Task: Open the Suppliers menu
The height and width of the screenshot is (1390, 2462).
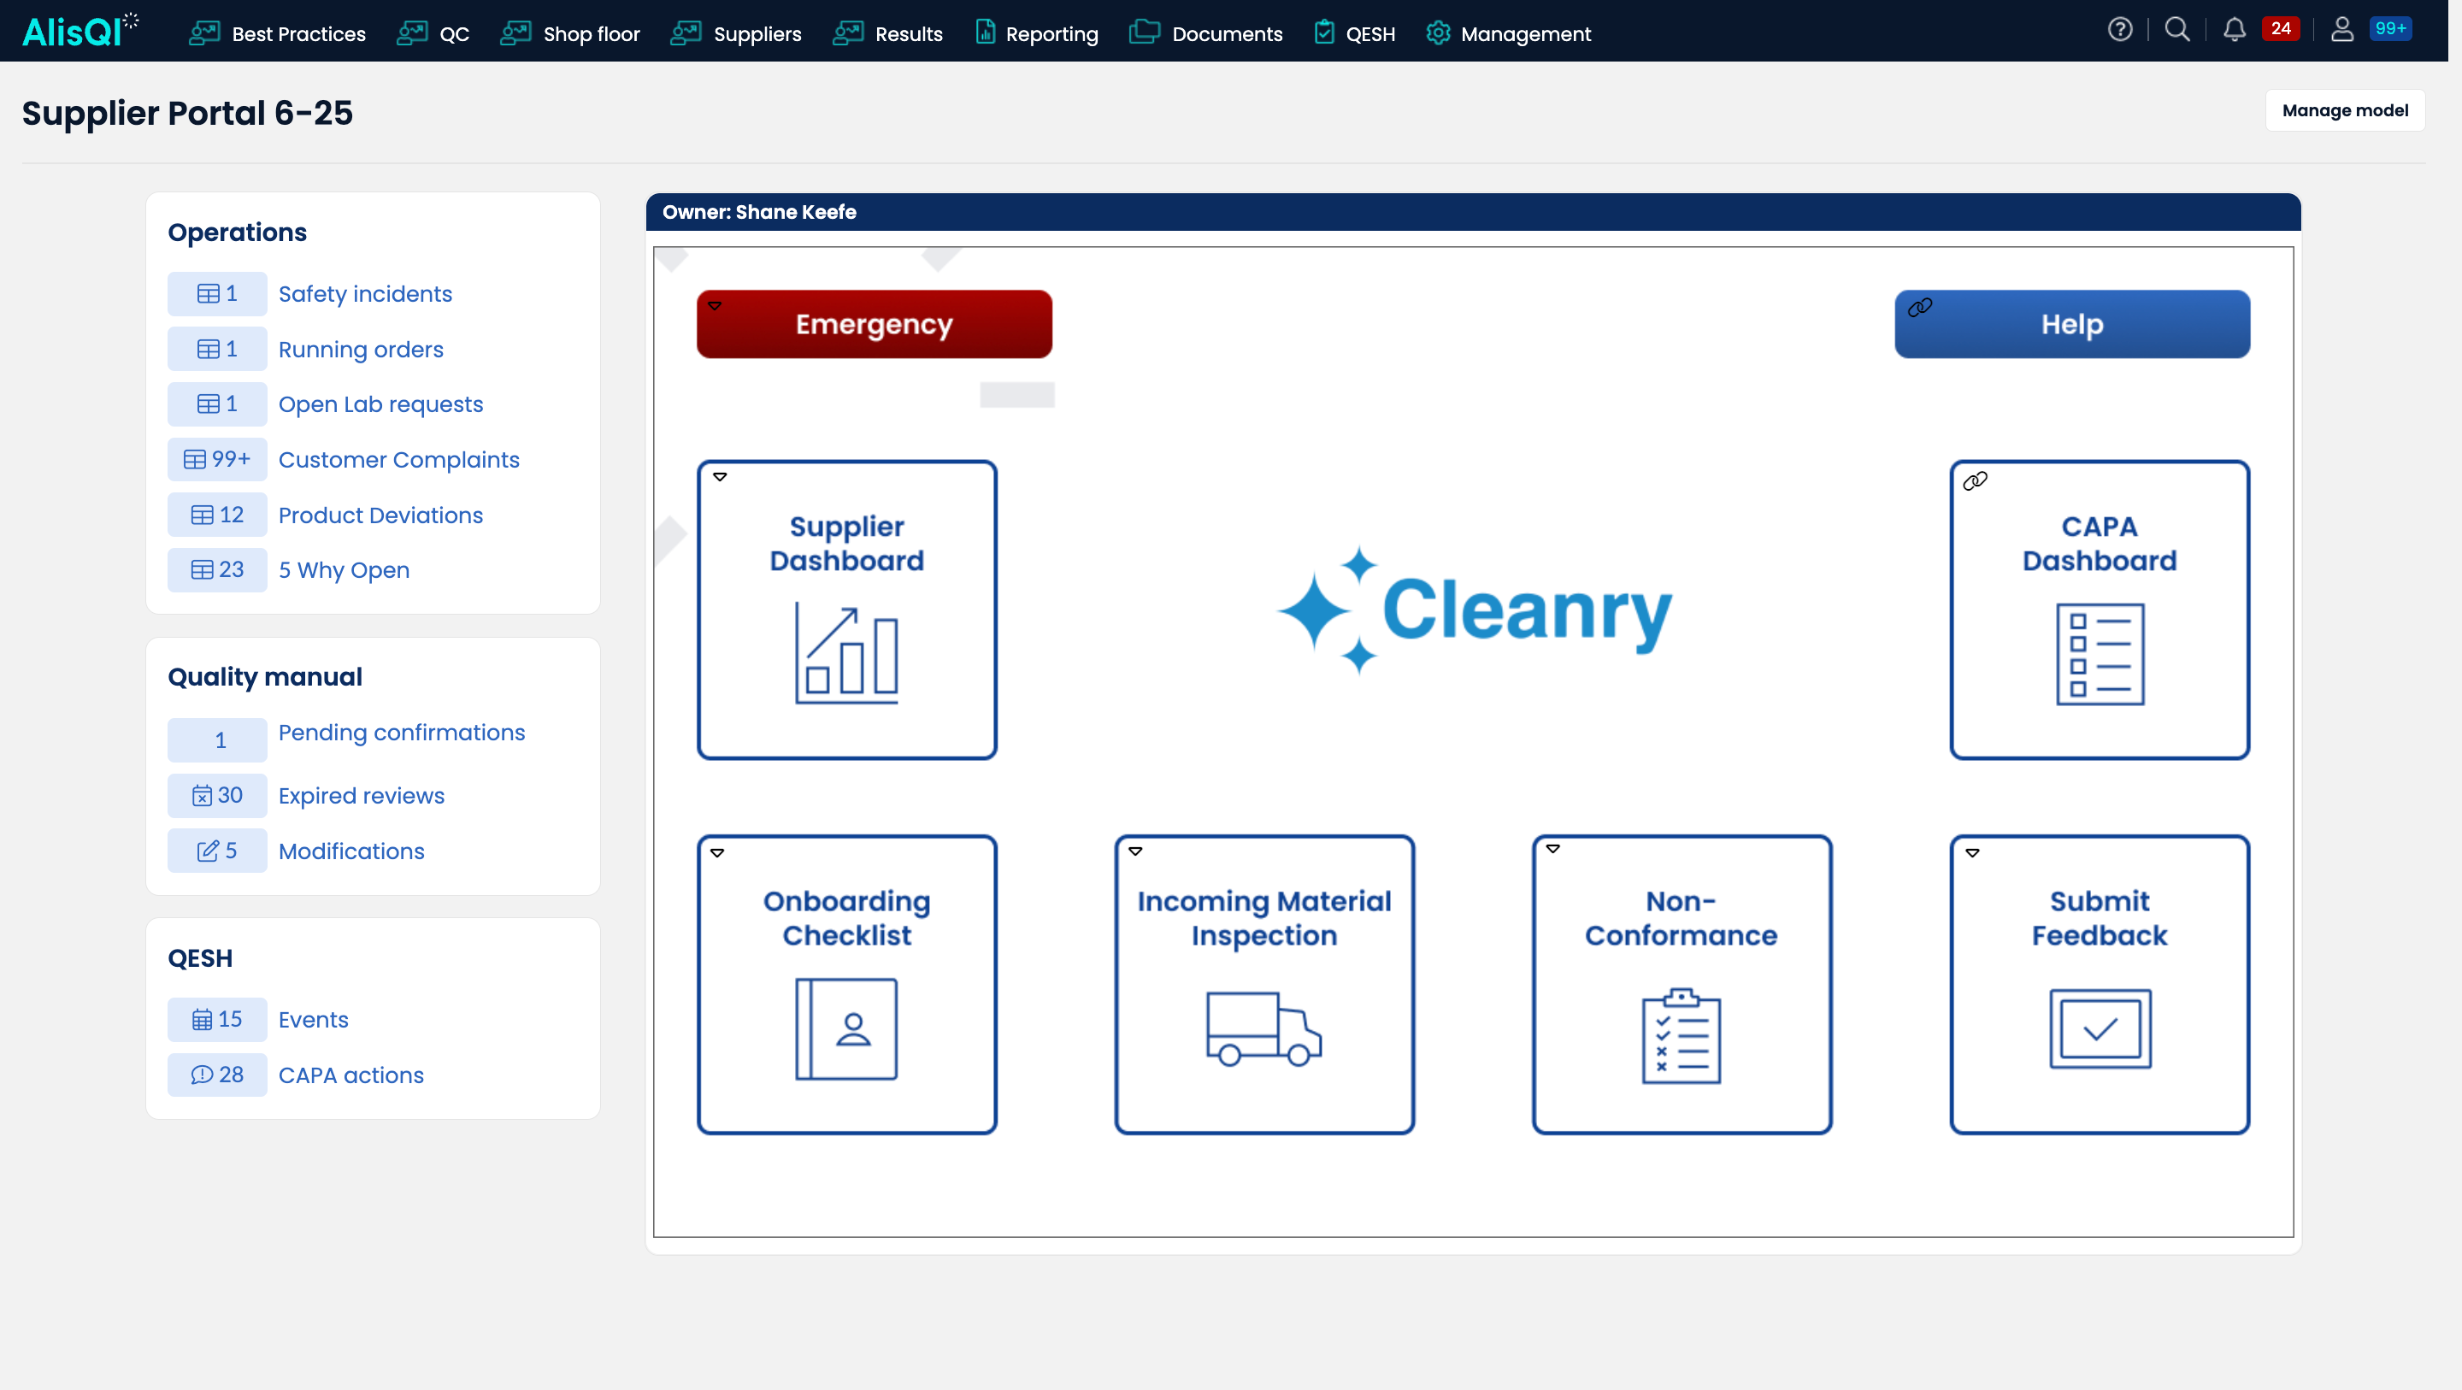Action: click(736, 33)
